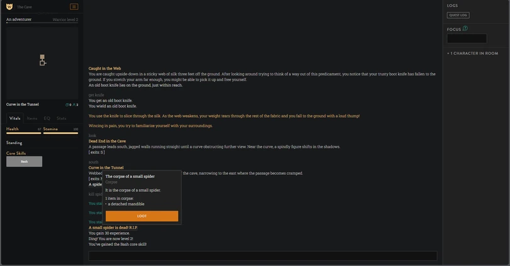Expand the 1 Character in Room list

coord(473,53)
